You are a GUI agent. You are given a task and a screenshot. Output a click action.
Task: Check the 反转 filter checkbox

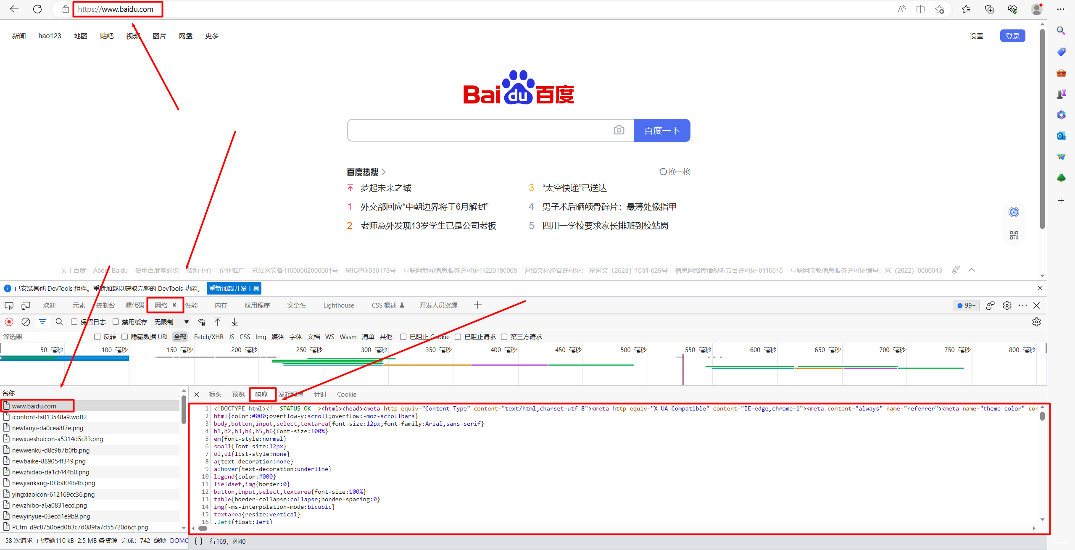pyautogui.click(x=97, y=337)
